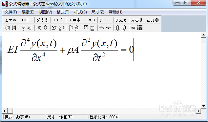Open the underbar and overbar templates palette
208x122 pixels.
(x=90, y=28)
